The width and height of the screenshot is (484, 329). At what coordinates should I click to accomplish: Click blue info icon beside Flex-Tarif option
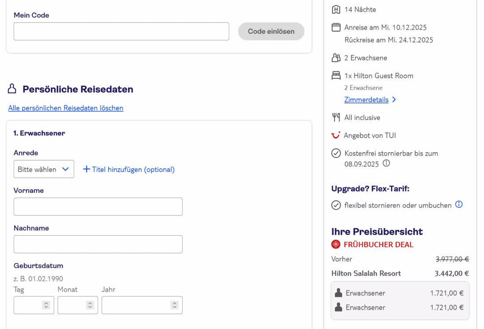click(459, 205)
